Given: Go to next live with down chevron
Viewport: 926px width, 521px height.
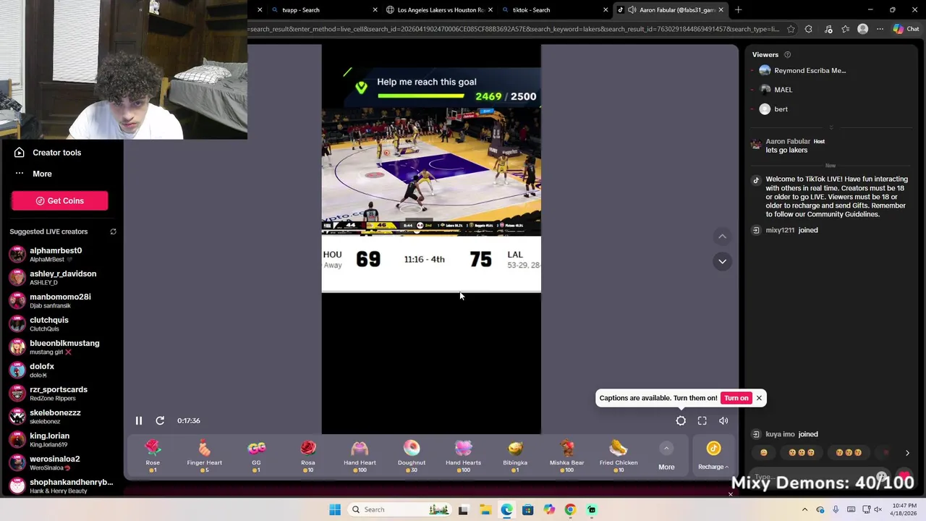Looking at the screenshot, I should [x=722, y=261].
